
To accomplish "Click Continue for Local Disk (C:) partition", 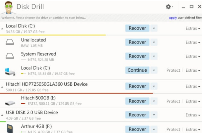I will click(x=137, y=70).
